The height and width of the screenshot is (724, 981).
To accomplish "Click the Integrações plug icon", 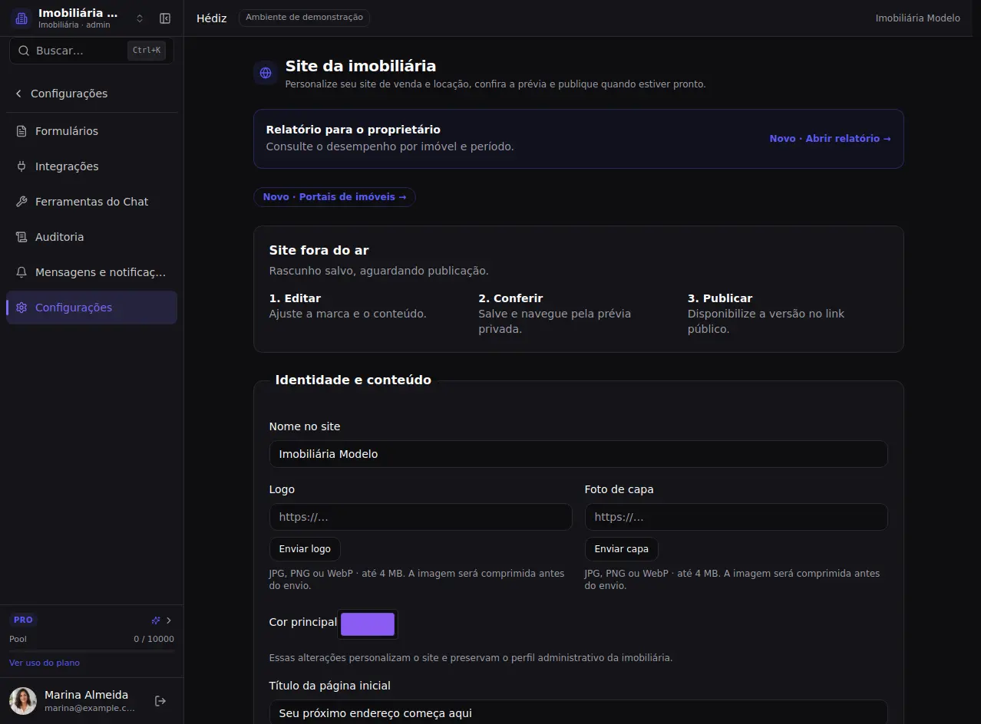I will pos(21,166).
